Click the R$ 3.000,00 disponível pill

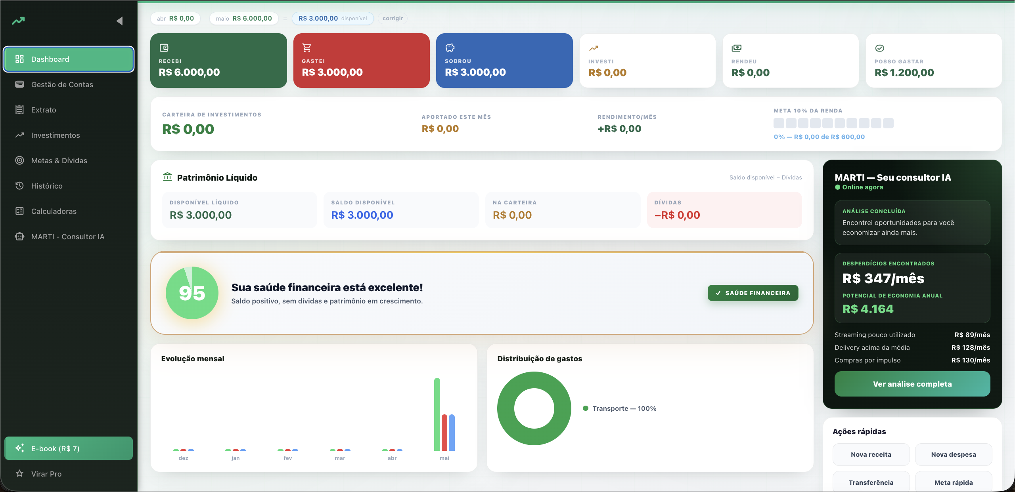pos(333,18)
